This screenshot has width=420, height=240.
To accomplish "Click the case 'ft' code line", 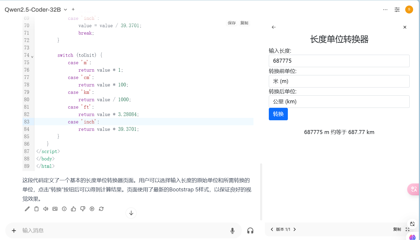I will [x=81, y=107].
